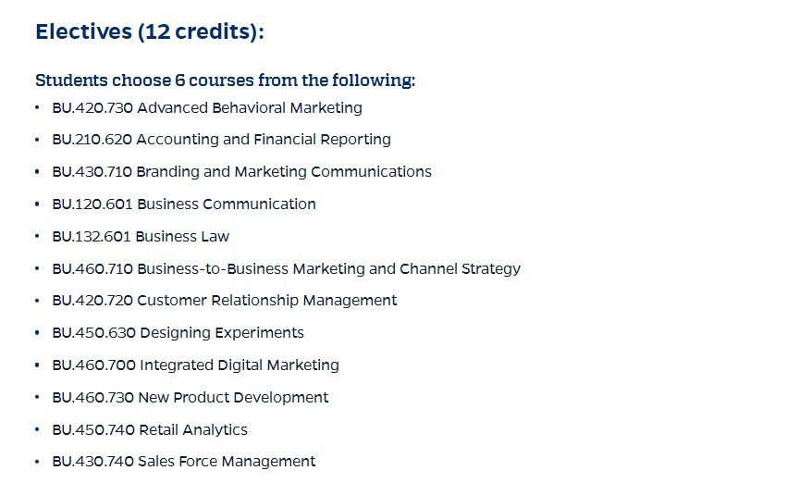The image size is (787, 483).
Task: Choose the Business Law course title
Action: (x=183, y=237)
